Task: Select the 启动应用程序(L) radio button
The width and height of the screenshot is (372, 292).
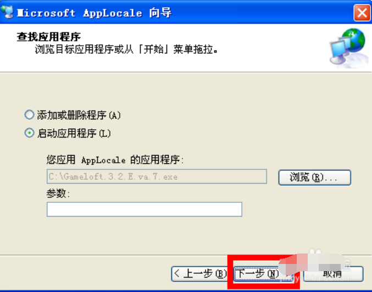Action: point(29,133)
